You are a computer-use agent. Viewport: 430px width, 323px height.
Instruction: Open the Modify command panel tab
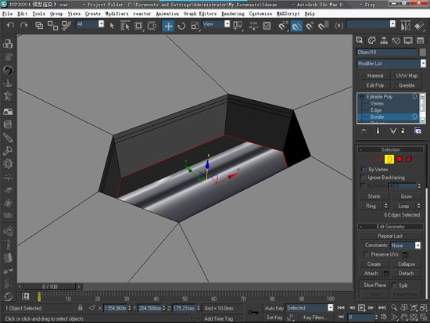coord(371,41)
